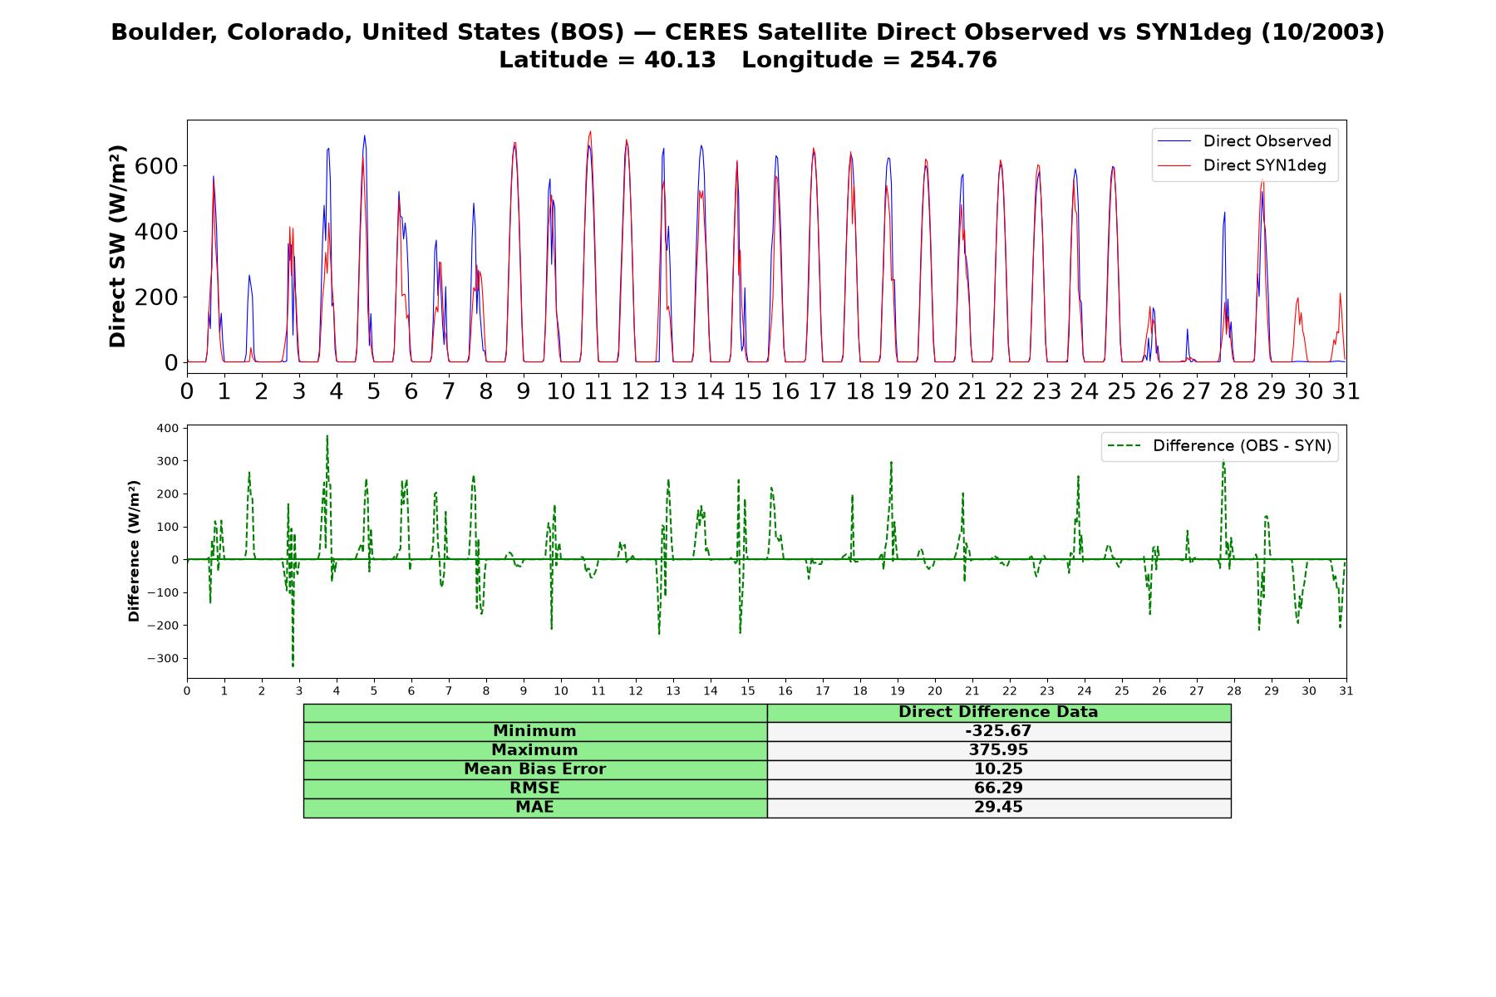
Task: Select the Minimum row label in table
Action: (534, 731)
